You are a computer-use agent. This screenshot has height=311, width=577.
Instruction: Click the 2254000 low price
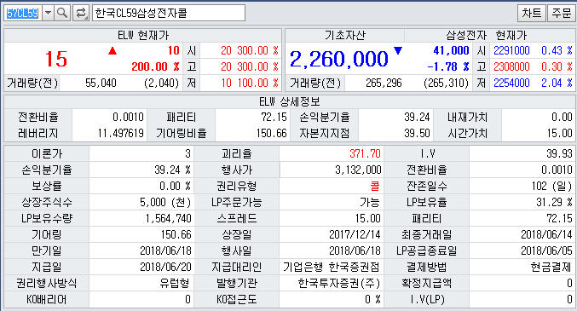511,83
